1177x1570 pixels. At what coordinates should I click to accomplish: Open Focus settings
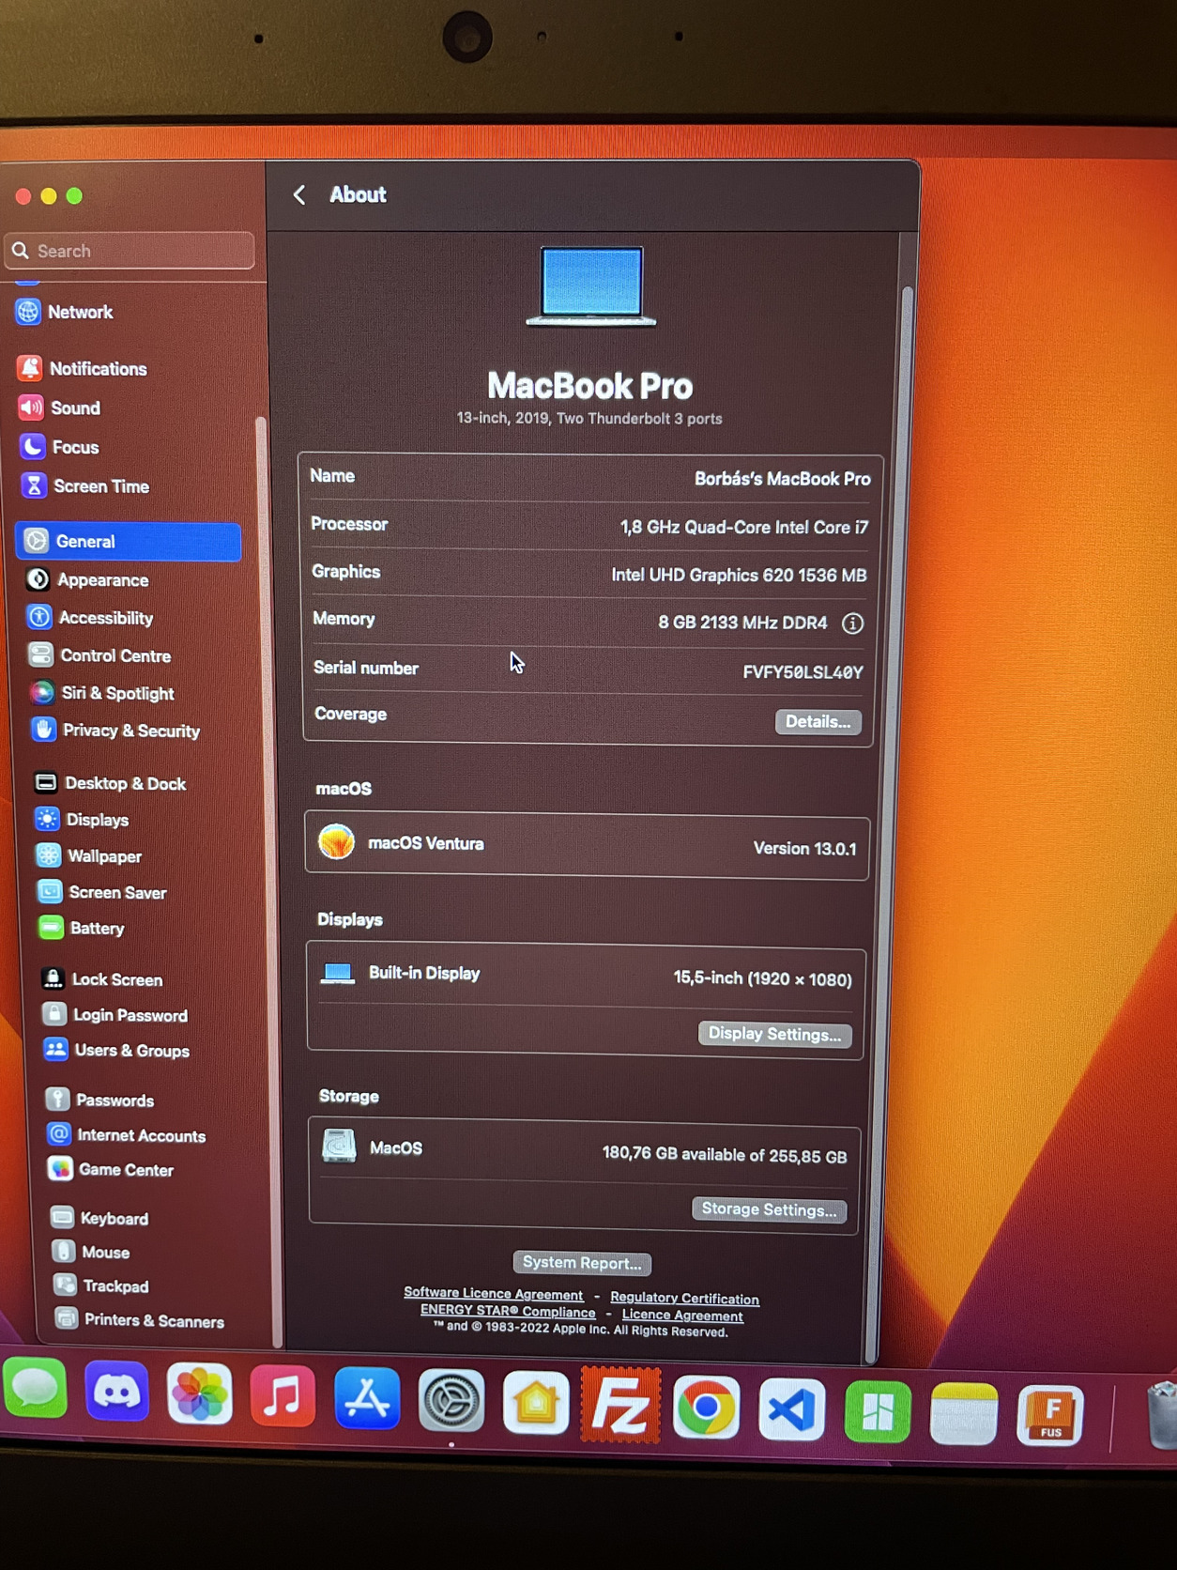tap(60, 447)
